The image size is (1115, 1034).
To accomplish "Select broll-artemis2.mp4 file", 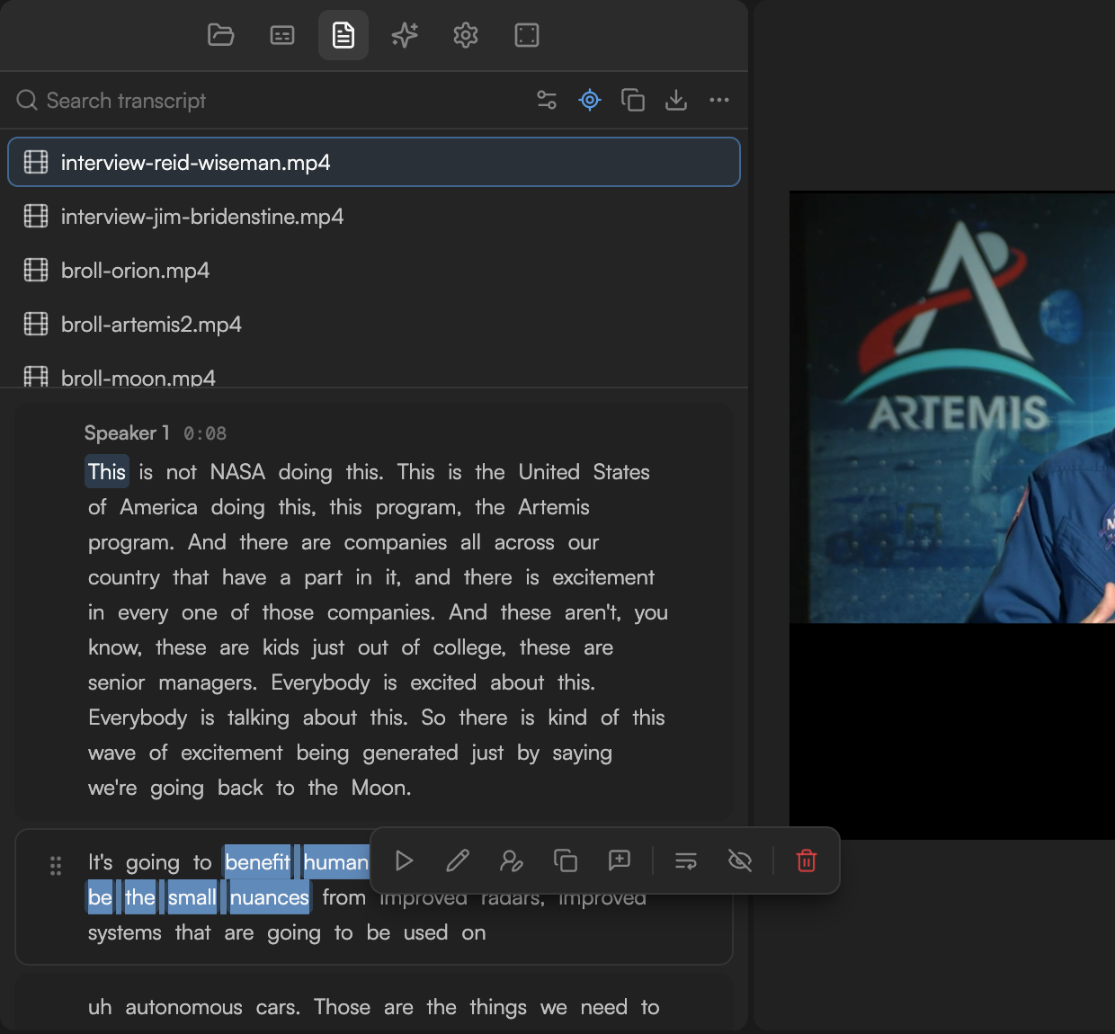I will pyautogui.click(x=374, y=324).
